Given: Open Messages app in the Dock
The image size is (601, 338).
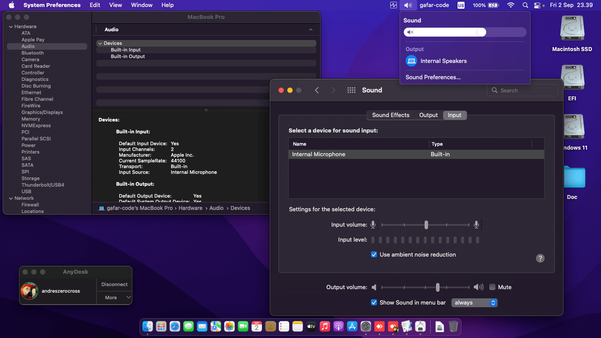Looking at the screenshot, I should point(188,327).
